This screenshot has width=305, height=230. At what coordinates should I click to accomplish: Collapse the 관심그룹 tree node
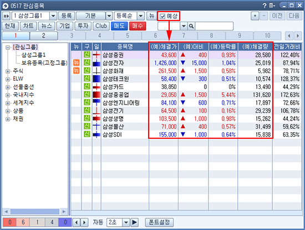click(x=8, y=48)
